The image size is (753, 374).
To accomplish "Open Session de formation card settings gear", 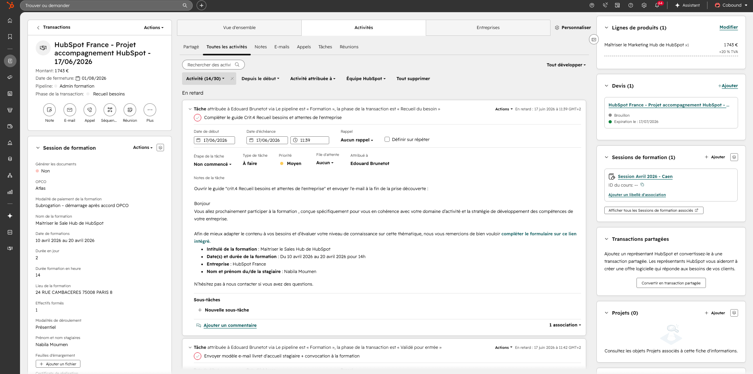I will click(x=160, y=148).
